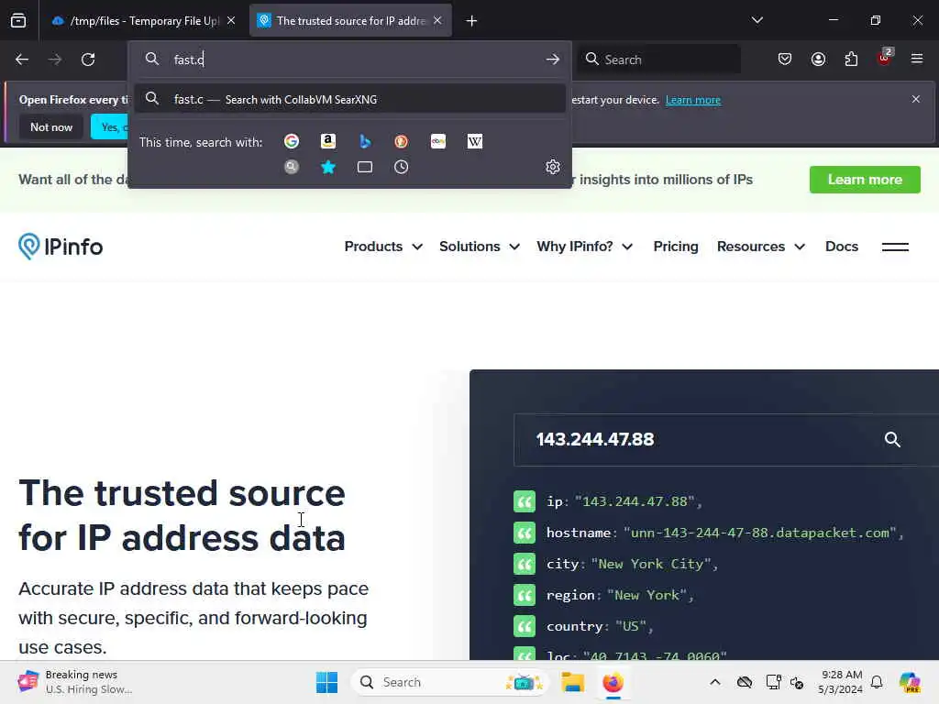The width and height of the screenshot is (939, 704).
Task: Show hidden tray icons chevron
Action: (715, 682)
